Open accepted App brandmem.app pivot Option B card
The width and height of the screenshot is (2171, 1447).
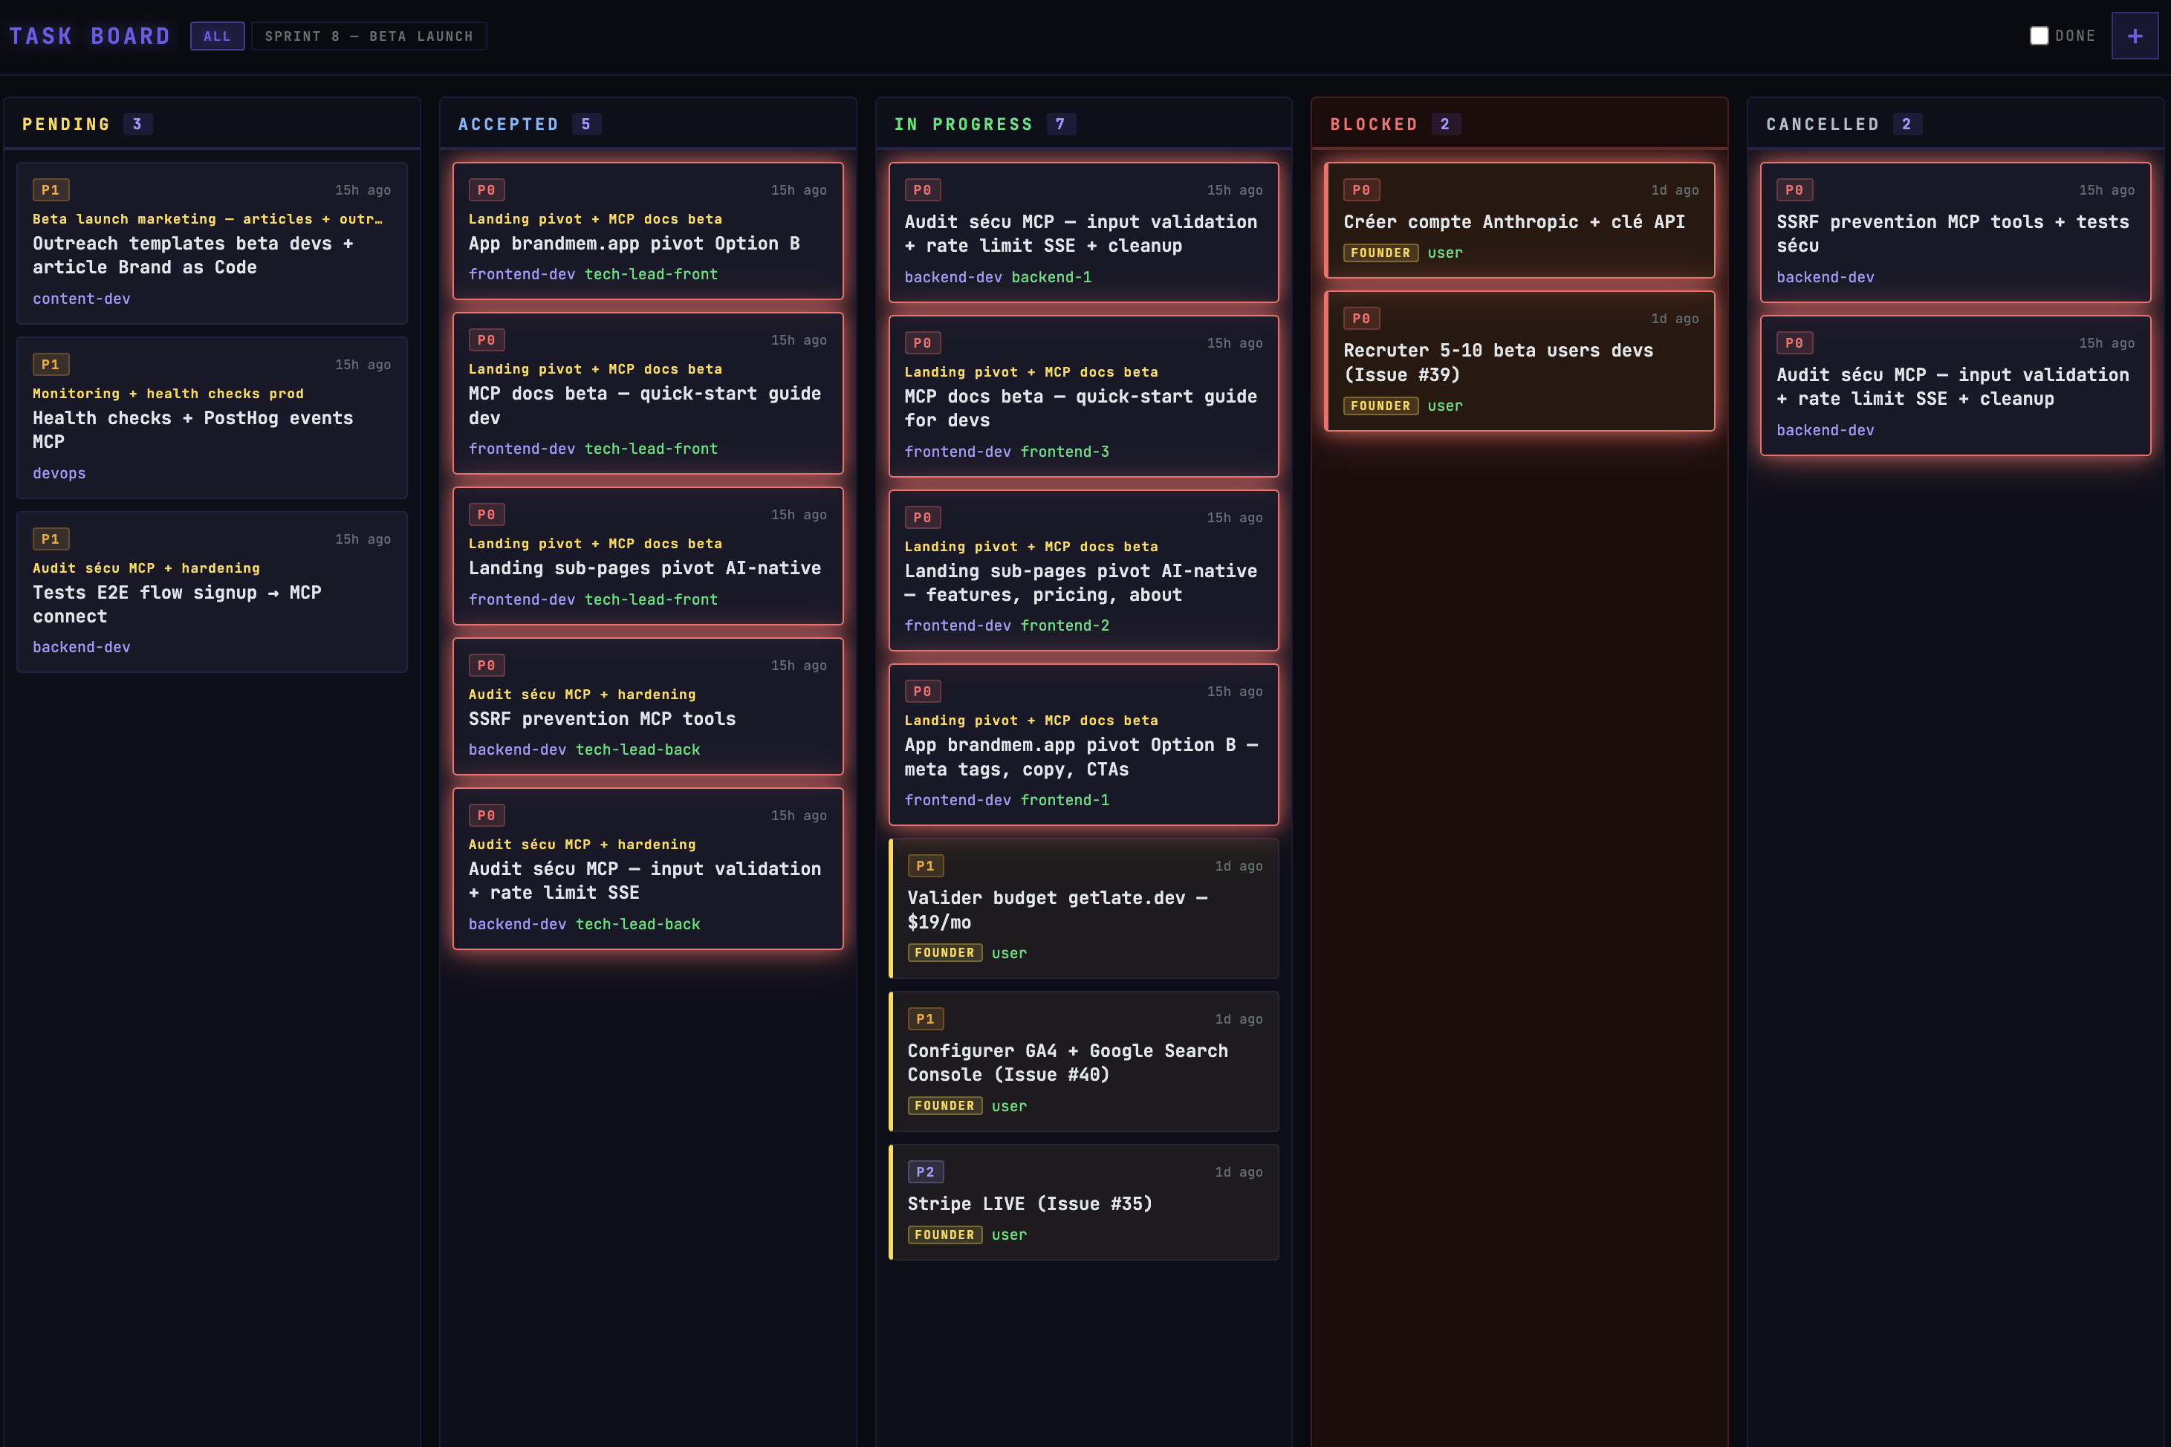point(647,231)
